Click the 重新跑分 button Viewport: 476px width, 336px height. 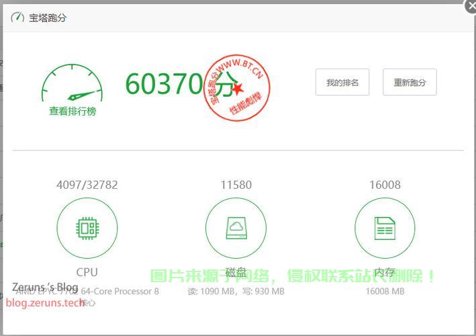tap(410, 83)
